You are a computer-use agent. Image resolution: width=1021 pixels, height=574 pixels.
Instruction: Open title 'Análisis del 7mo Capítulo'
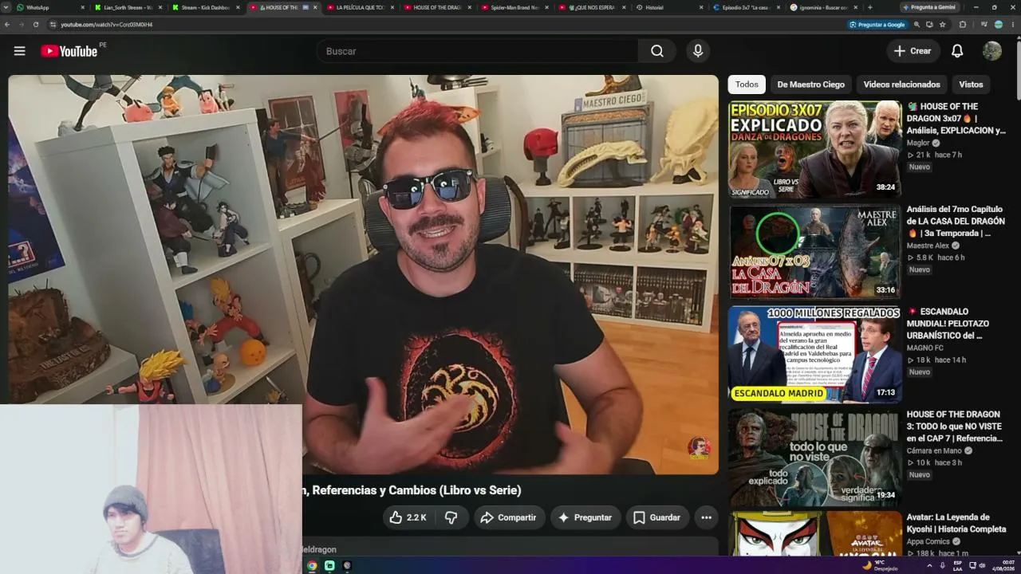pos(956,221)
